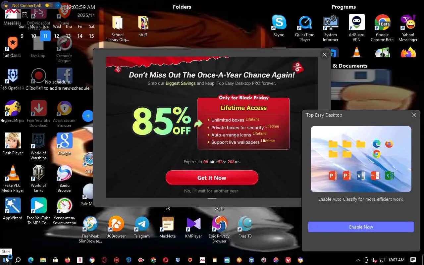
Task: Click the blue plus button to add schedule
Action: click(x=88, y=116)
